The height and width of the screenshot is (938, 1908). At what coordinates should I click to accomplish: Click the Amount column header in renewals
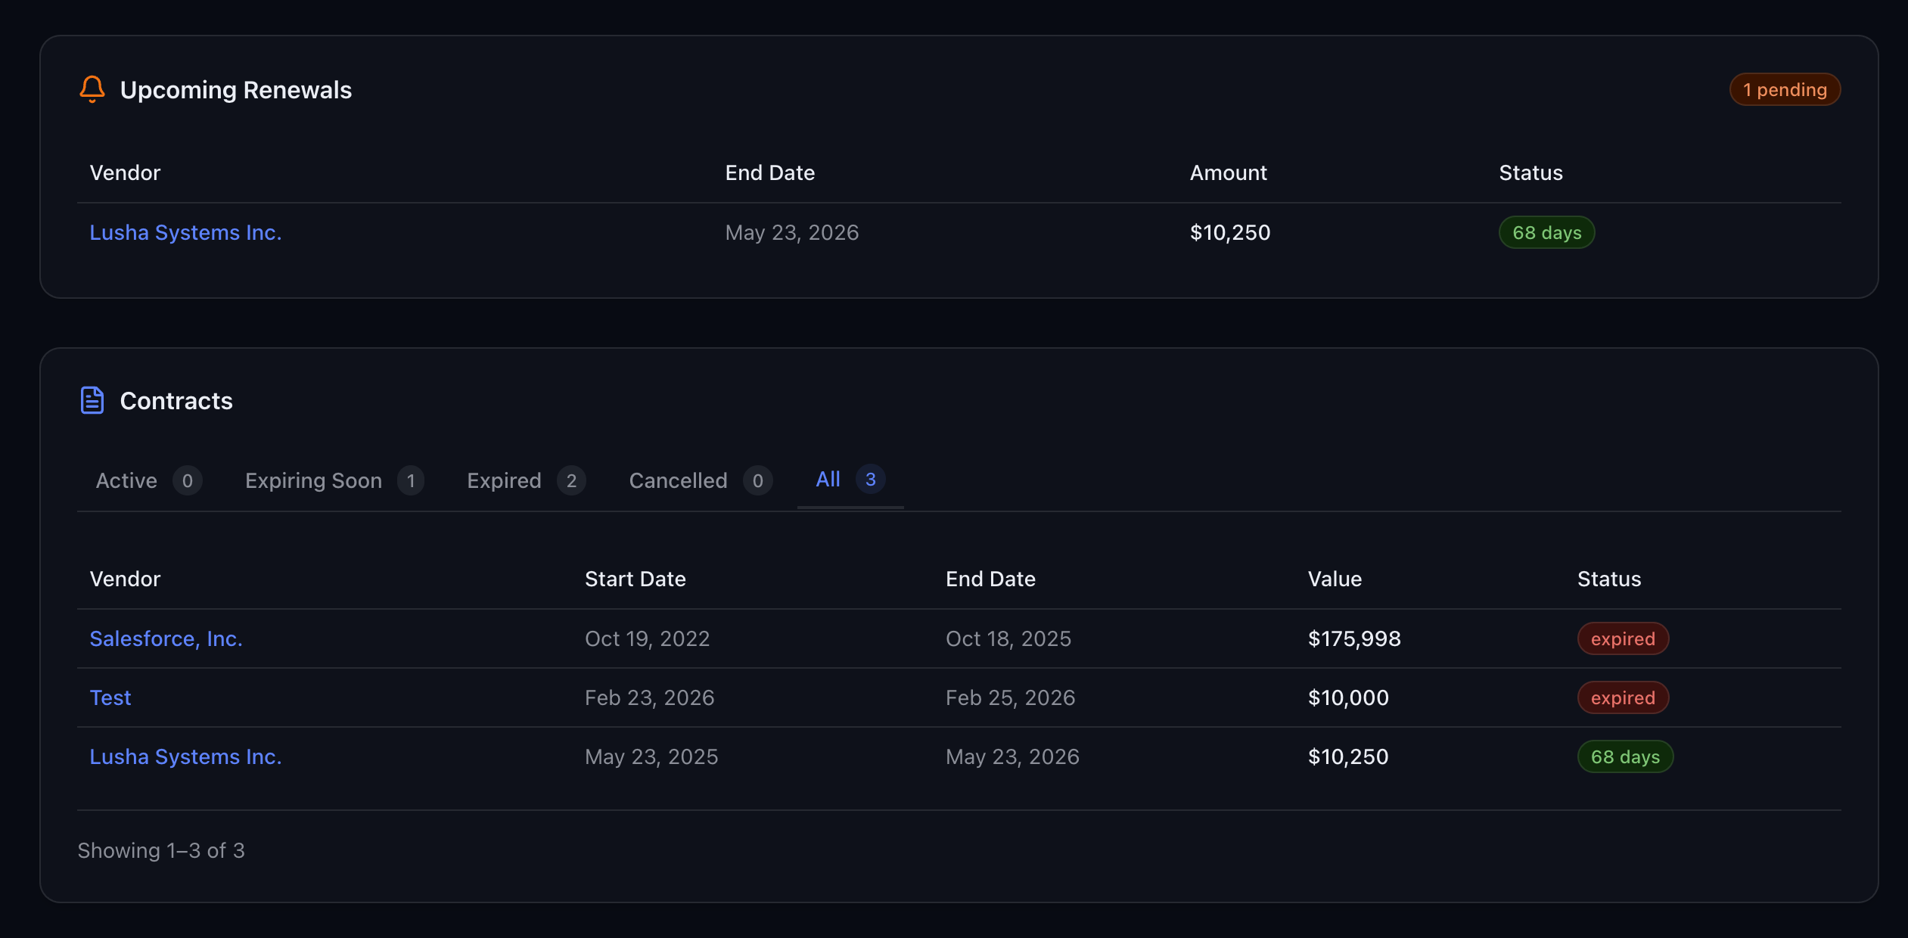coord(1228,172)
